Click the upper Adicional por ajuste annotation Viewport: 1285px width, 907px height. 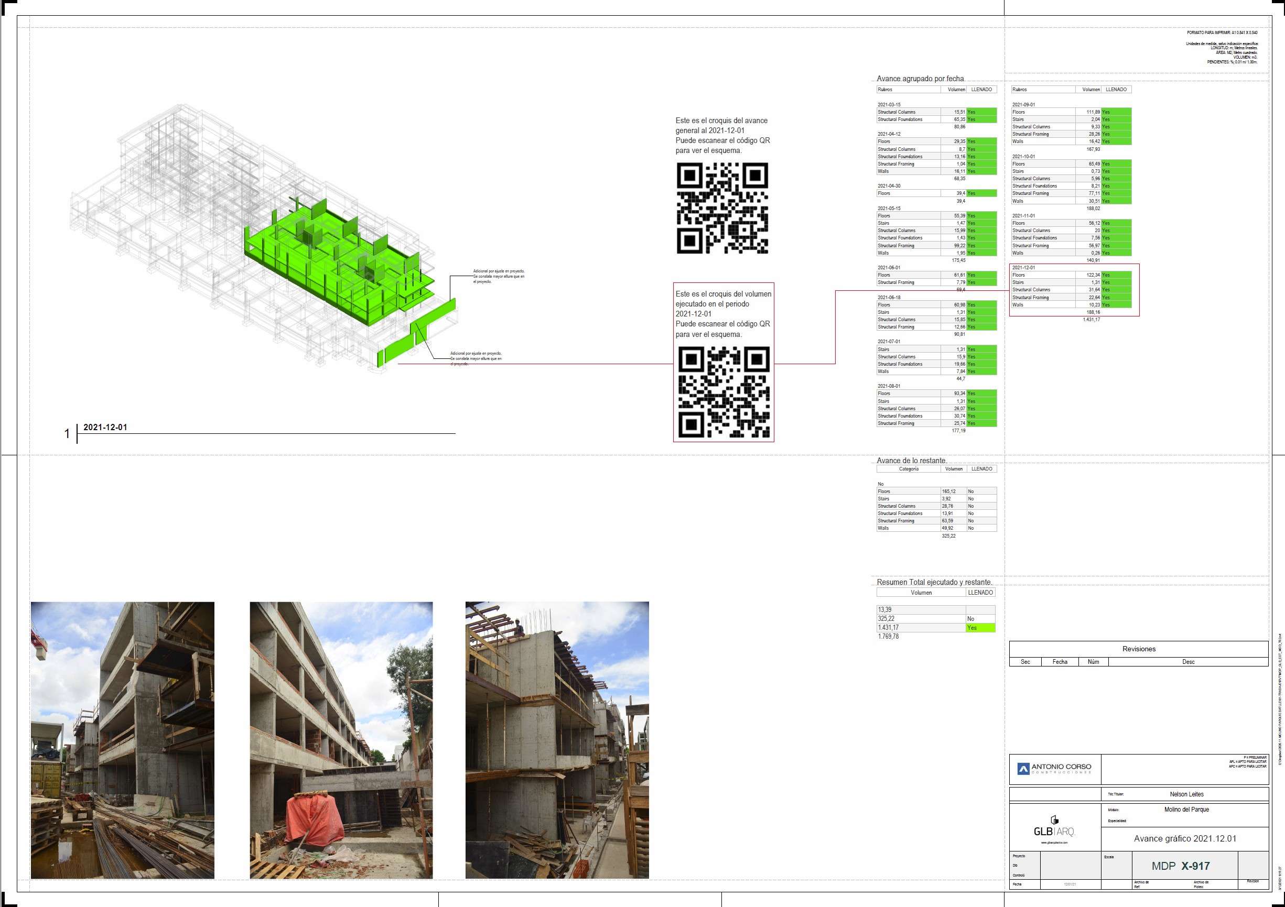499,276
